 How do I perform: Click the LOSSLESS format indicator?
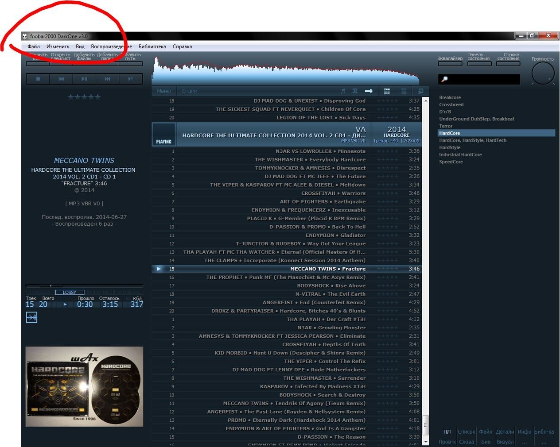coord(40,293)
